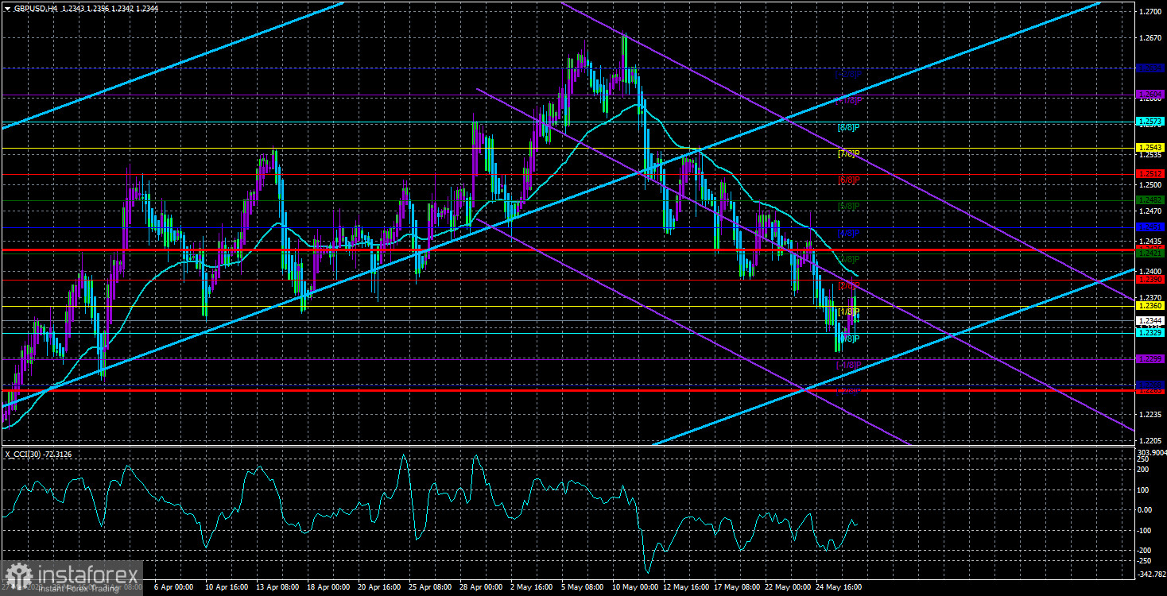Viewport: 1167px width, 596px height.
Task: Click the 17 May 08:00 date label
Action: pyautogui.click(x=735, y=587)
